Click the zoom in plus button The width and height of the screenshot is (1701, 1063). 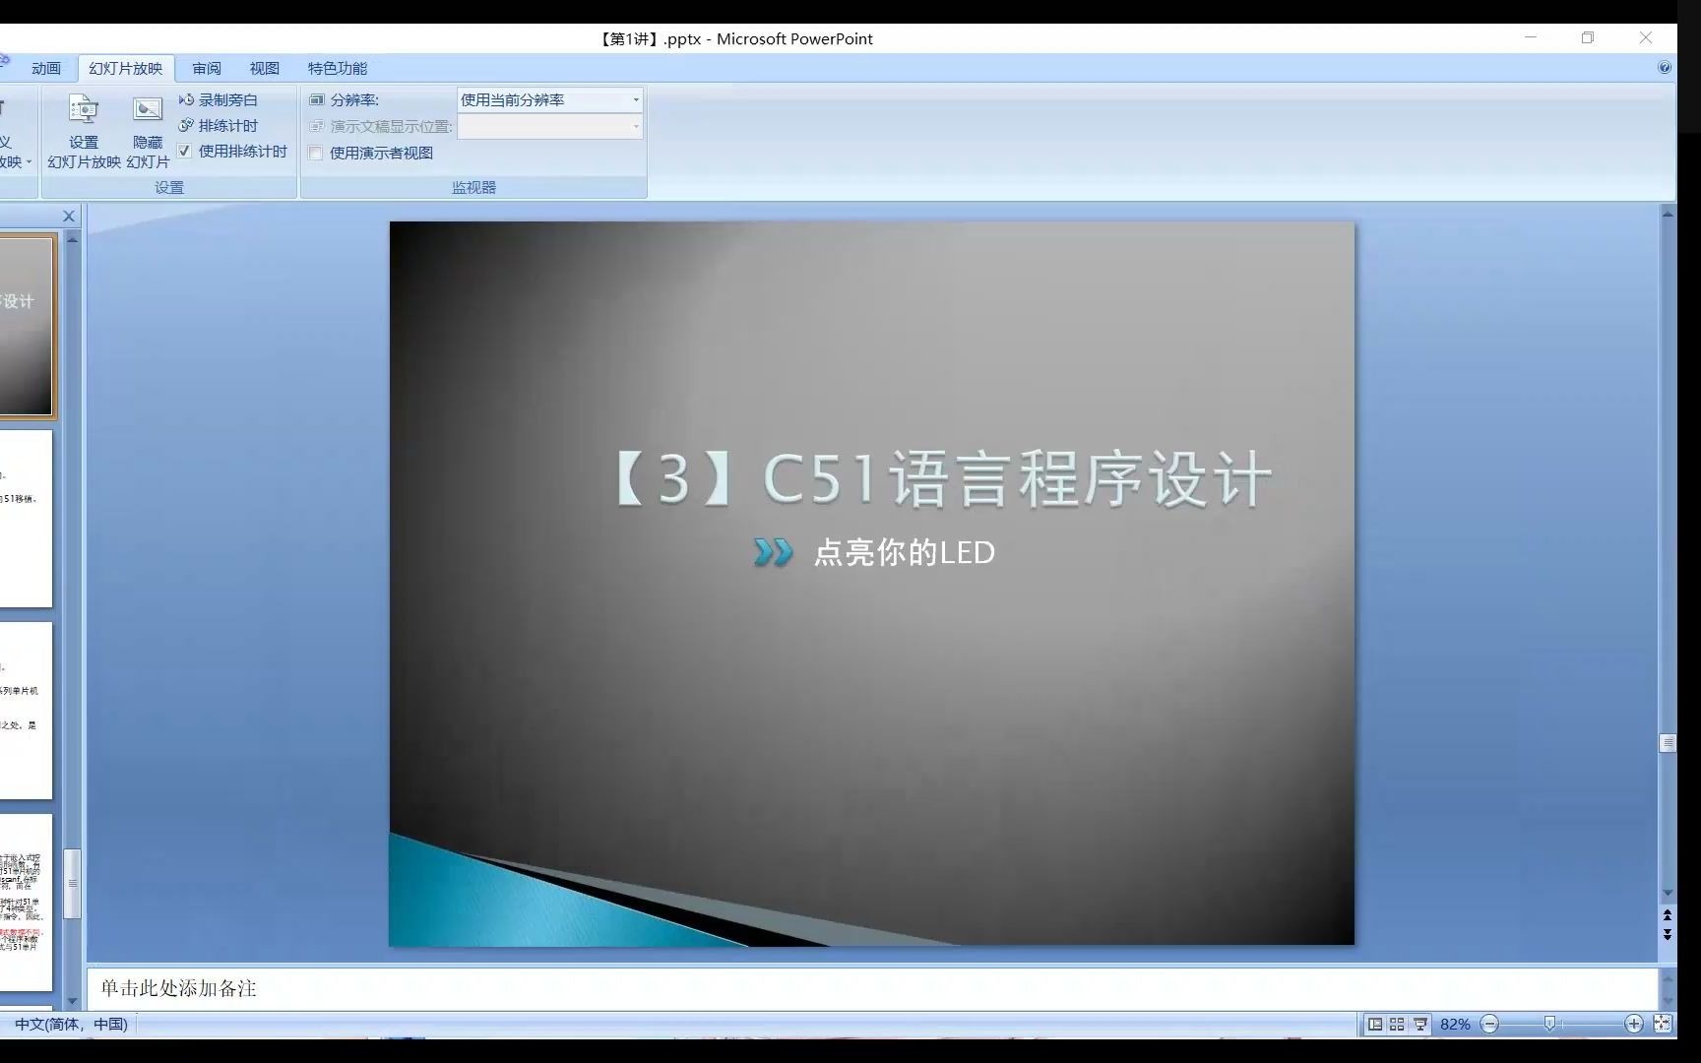click(x=1634, y=1024)
